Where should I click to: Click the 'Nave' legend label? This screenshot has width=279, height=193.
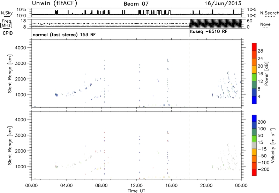(x=265, y=24)
